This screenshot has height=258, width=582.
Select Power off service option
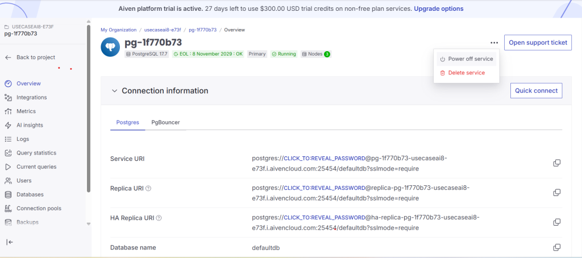tap(466, 59)
